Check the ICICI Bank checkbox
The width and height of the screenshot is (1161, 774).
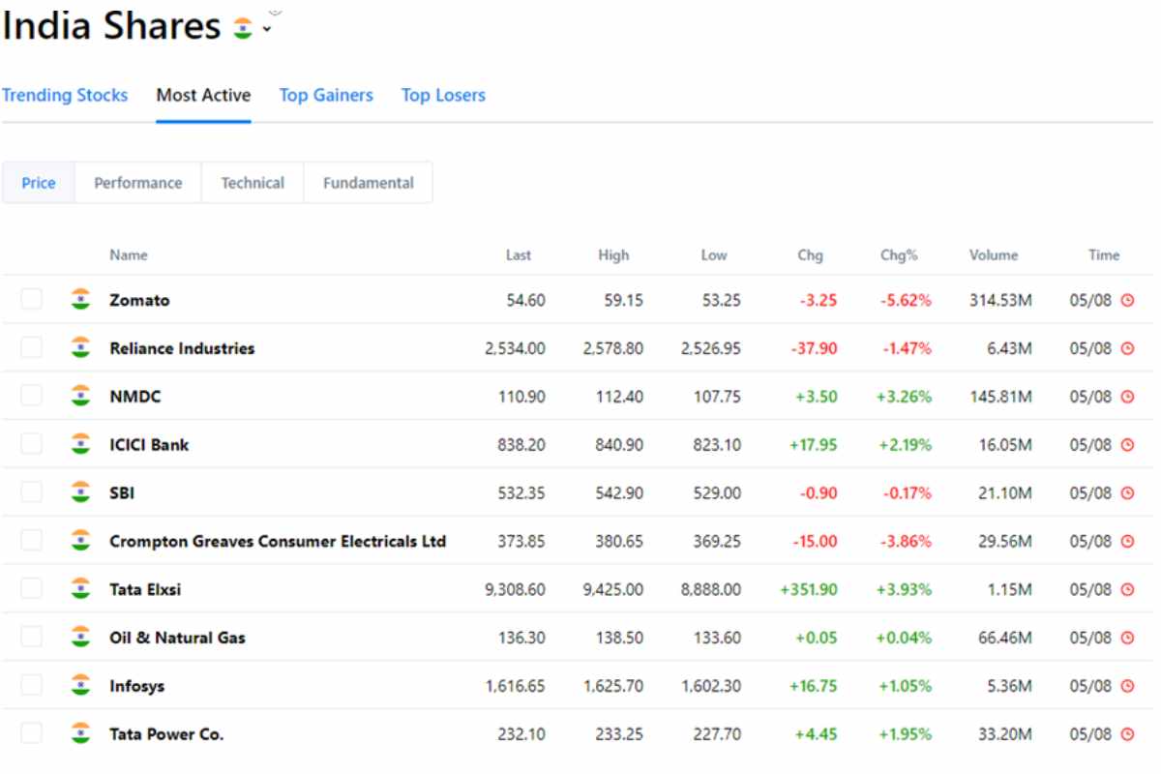click(32, 444)
